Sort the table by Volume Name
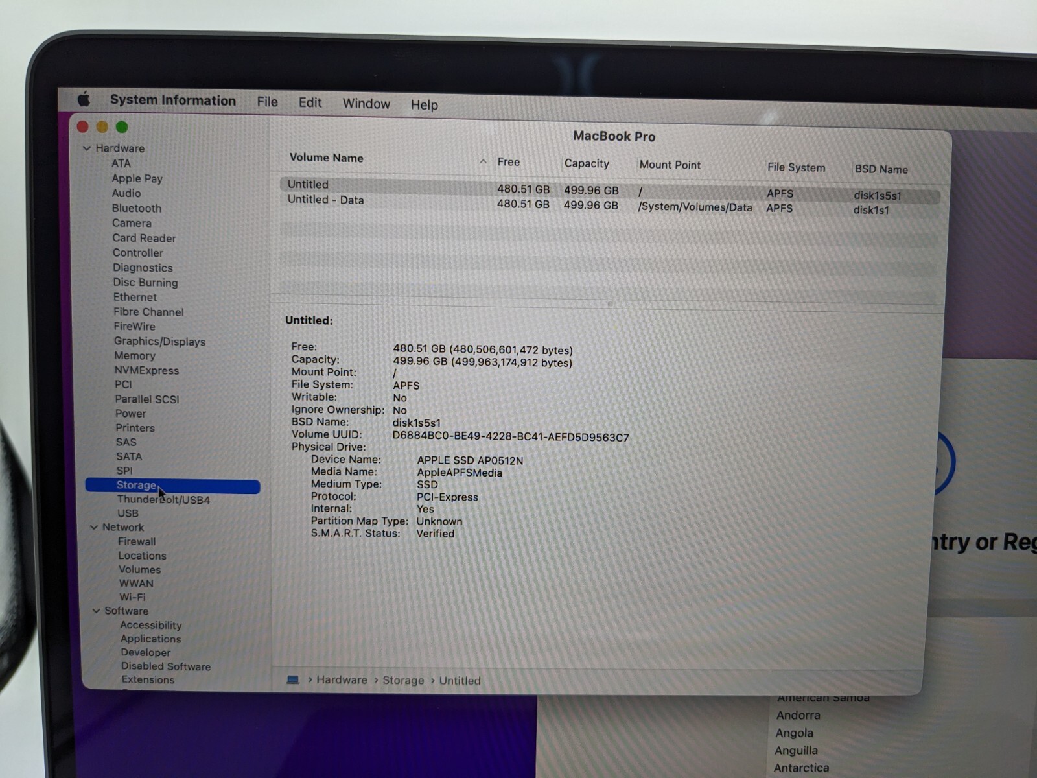1037x778 pixels. pos(326,158)
